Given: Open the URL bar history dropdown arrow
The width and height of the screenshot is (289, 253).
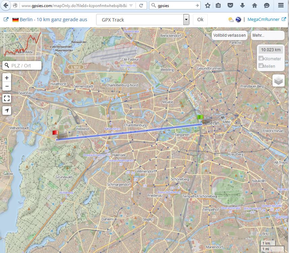Looking at the screenshot, I should coord(131,6).
